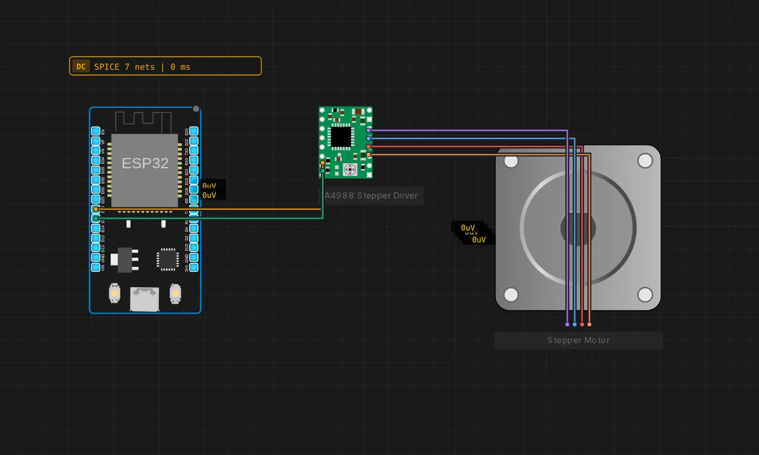759x455 pixels.
Task: Click the upper 0uV voltage label beside ESP32
Action: click(x=209, y=186)
